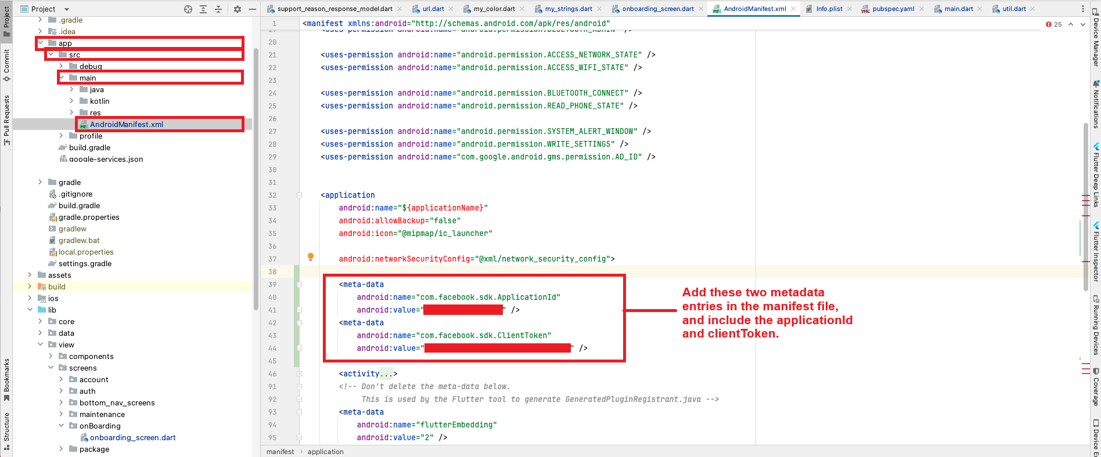
Task: Click application breadcrumb in bottom bar
Action: (x=325, y=452)
